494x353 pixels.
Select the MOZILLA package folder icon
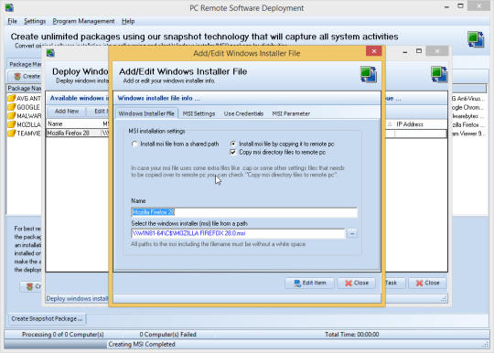click(12, 124)
